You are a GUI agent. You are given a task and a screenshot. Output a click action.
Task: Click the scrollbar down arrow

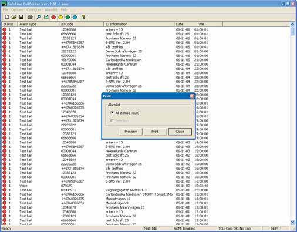tap(292, 223)
